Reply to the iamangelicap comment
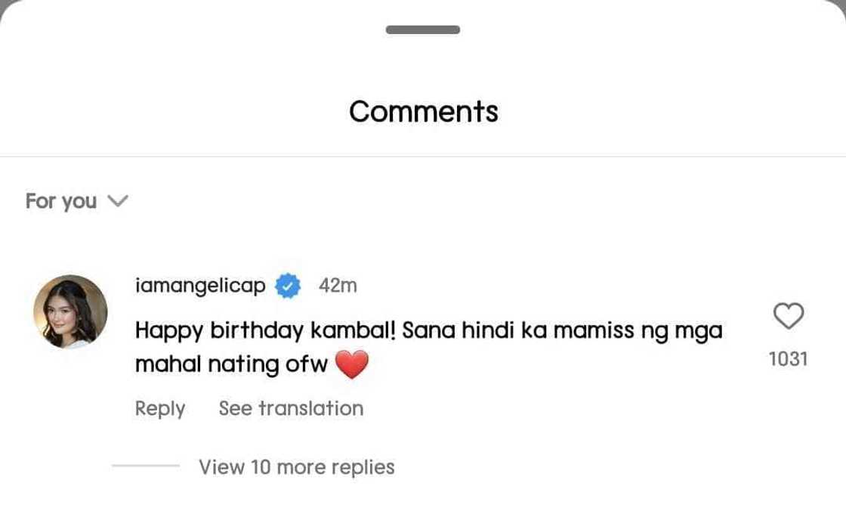This screenshot has height=505, width=846. tap(160, 408)
